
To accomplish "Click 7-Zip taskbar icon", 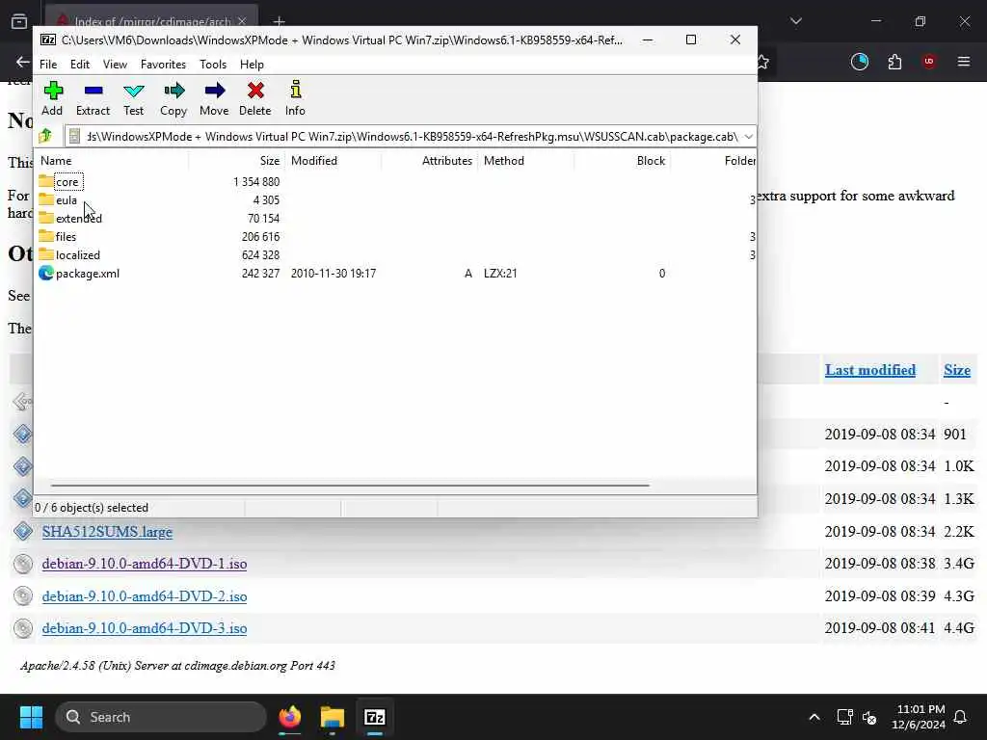I will point(375,717).
